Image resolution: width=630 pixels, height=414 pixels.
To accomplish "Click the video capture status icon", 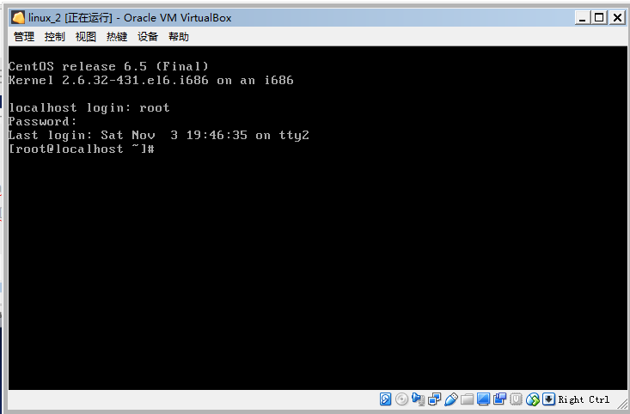I will [500, 399].
